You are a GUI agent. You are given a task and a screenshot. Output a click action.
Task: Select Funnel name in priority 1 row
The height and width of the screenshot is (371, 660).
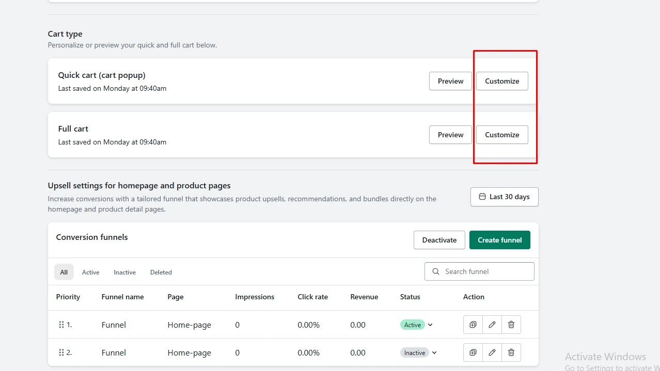(114, 325)
